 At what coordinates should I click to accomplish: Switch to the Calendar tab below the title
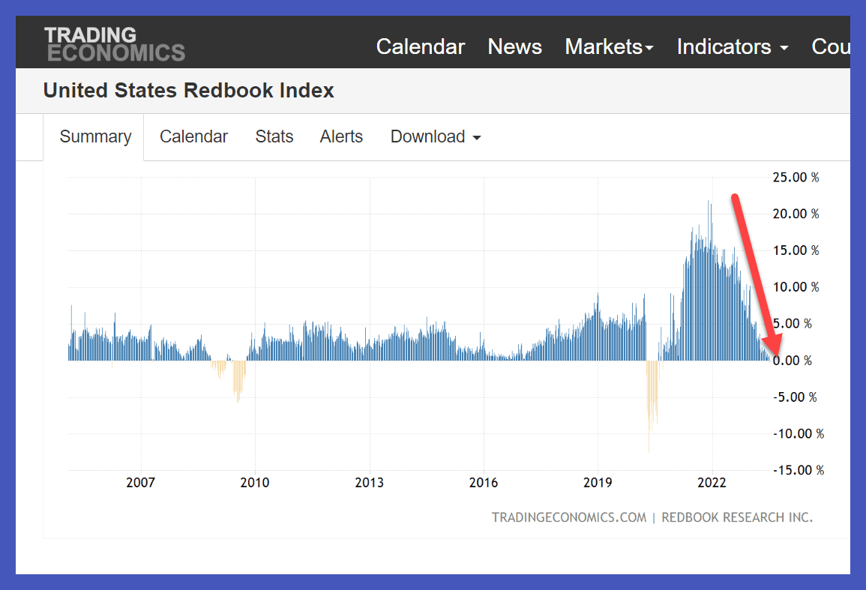pos(193,136)
